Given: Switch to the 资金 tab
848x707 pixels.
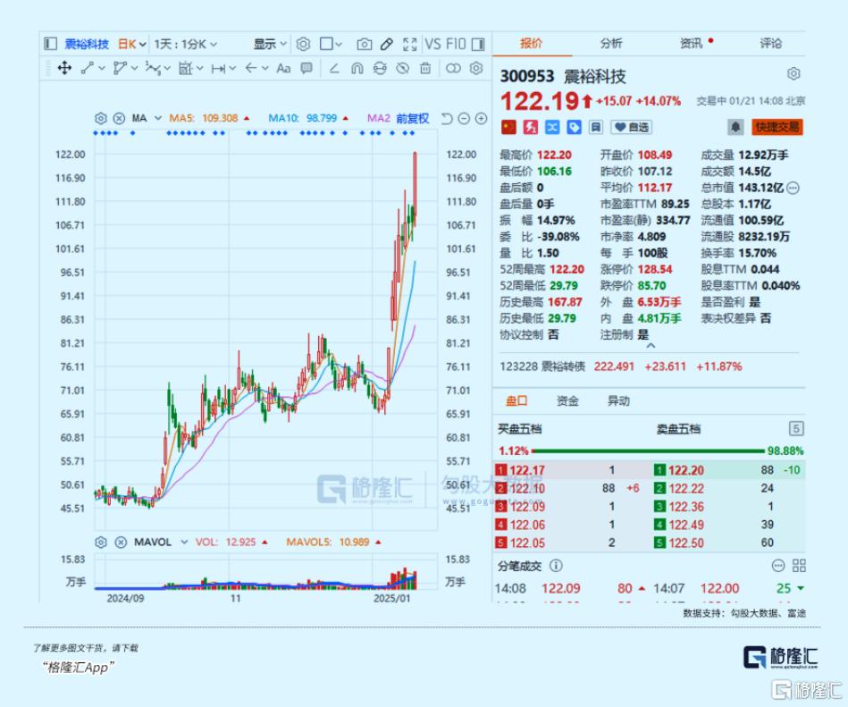Looking at the screenshot, I should tap(567, 400).
